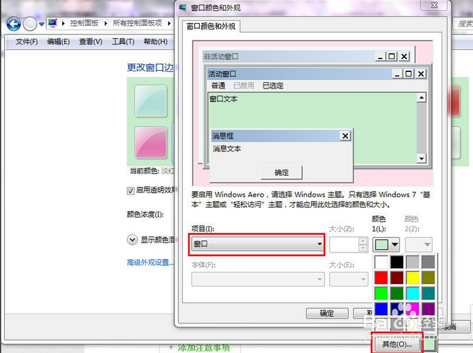
Task: Click the Forward arrow in Control Panel
Action: pos(30,24)
